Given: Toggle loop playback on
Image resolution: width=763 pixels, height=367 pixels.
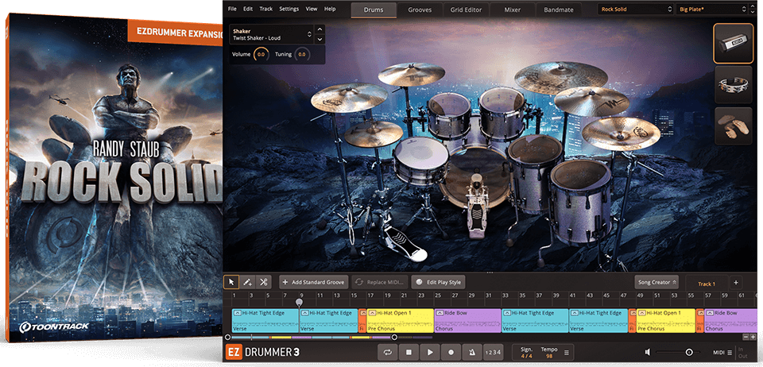Looking at the screenshot, I should [x=388, y=353].
